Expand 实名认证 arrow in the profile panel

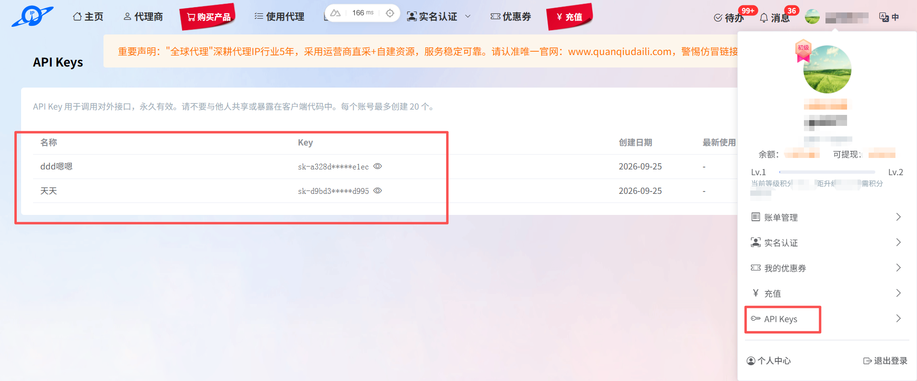coord(898,242)
